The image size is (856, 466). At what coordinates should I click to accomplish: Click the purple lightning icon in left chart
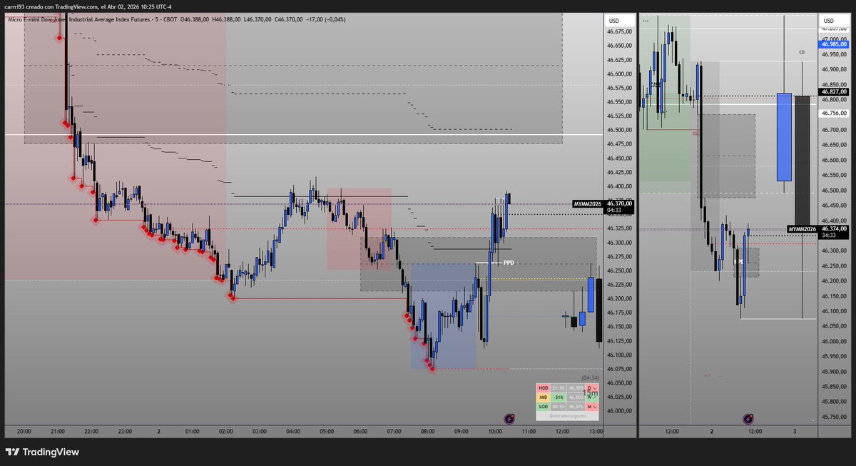click(509, 419)
